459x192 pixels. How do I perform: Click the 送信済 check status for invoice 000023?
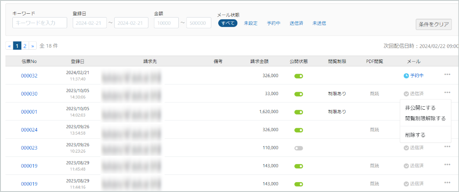click(x=414, y=148)
